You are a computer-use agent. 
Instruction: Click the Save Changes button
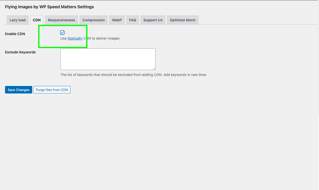coord(19,90)
